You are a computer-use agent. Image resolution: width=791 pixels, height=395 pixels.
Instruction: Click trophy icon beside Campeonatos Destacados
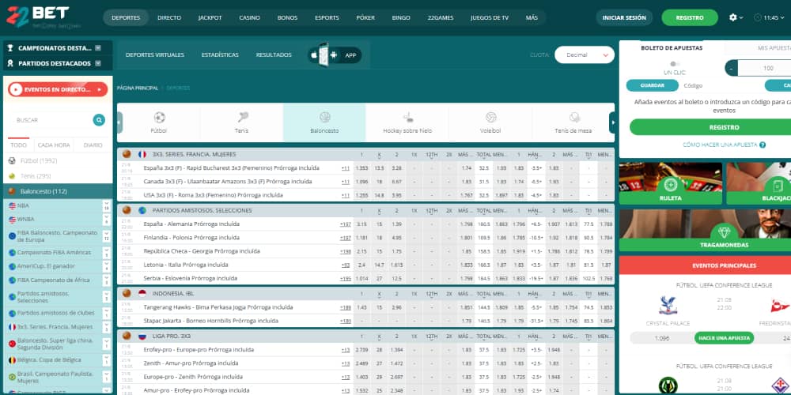click(x=10, y=48)
